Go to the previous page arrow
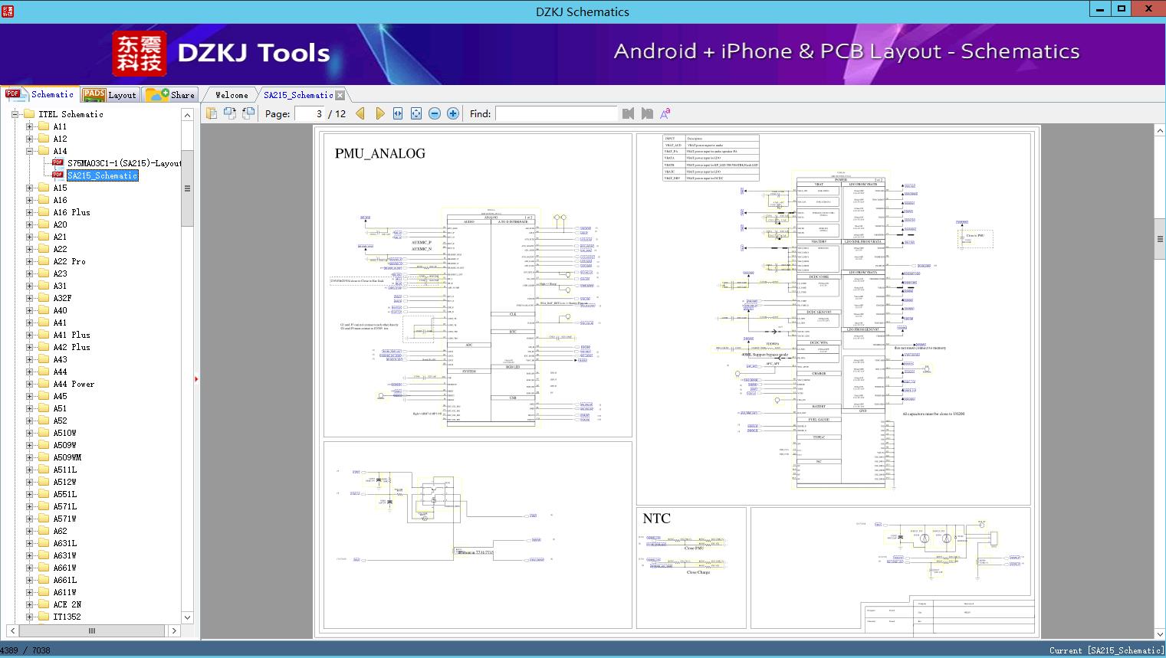The image size is (1166, 658). 360,113
